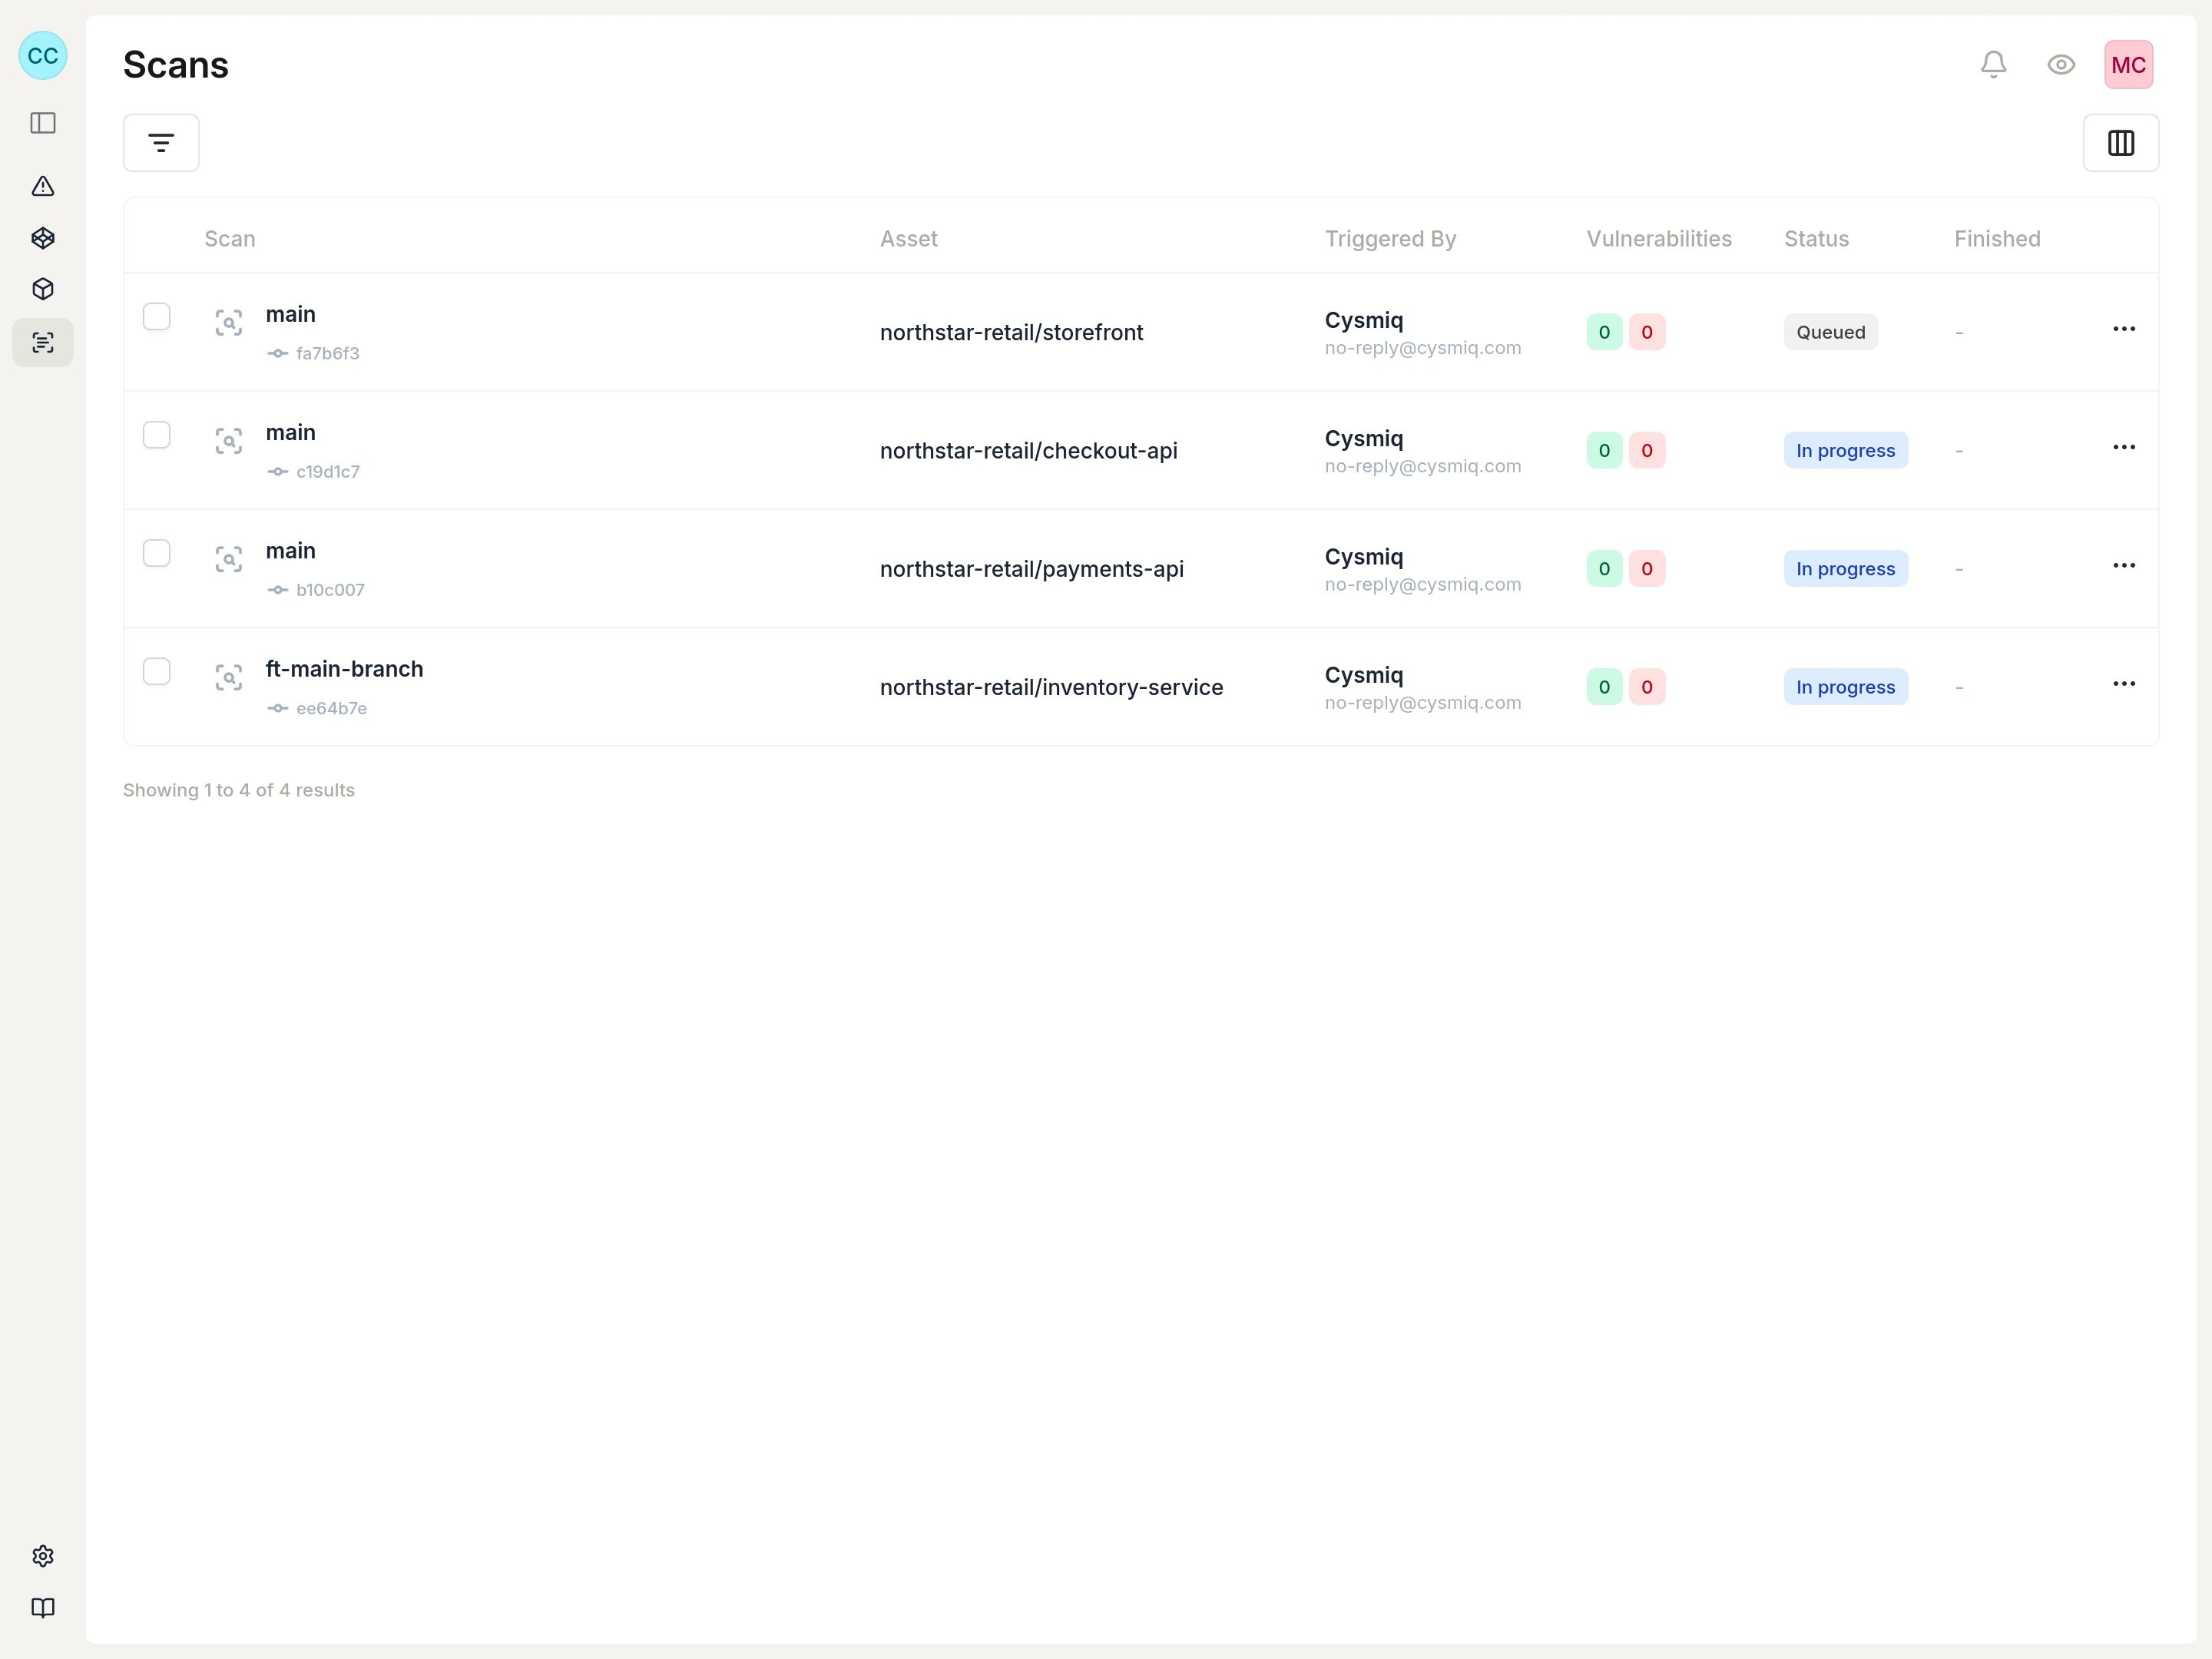The height and width of the screenshot is (1659, 2212).
Task: Click the CC organization avatar
Action: click(43, 55)
